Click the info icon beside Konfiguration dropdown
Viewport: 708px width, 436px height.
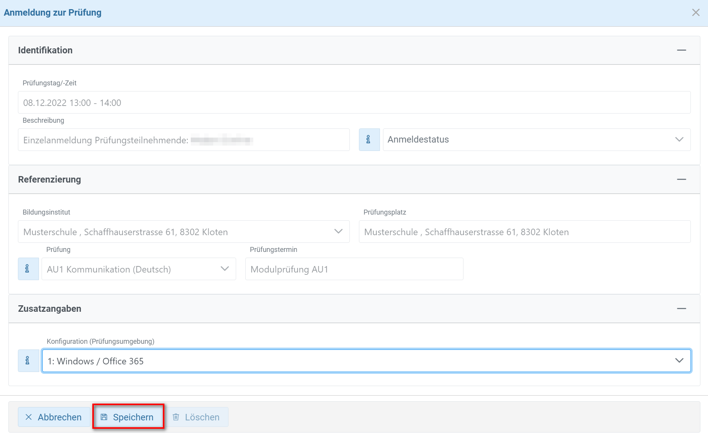coord(28,361)
